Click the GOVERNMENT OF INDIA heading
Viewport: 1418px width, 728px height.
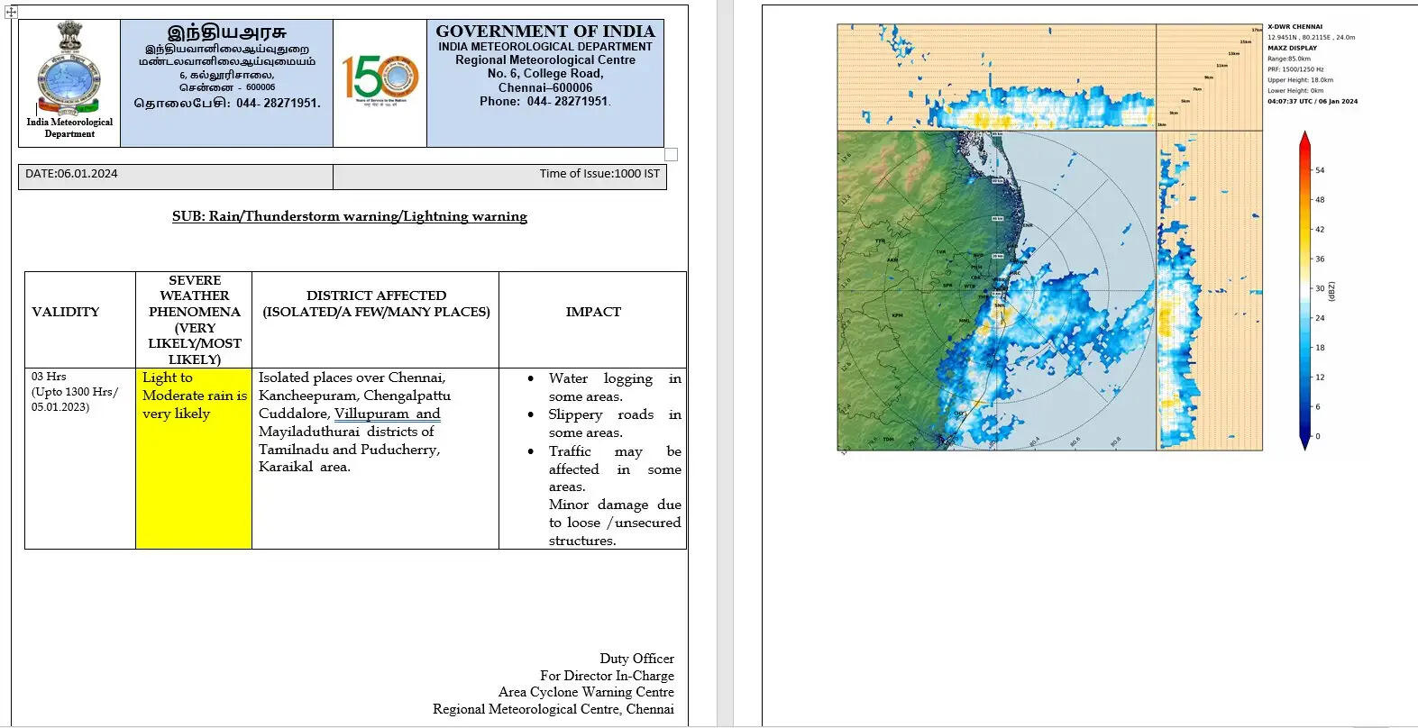pos(544,32)
